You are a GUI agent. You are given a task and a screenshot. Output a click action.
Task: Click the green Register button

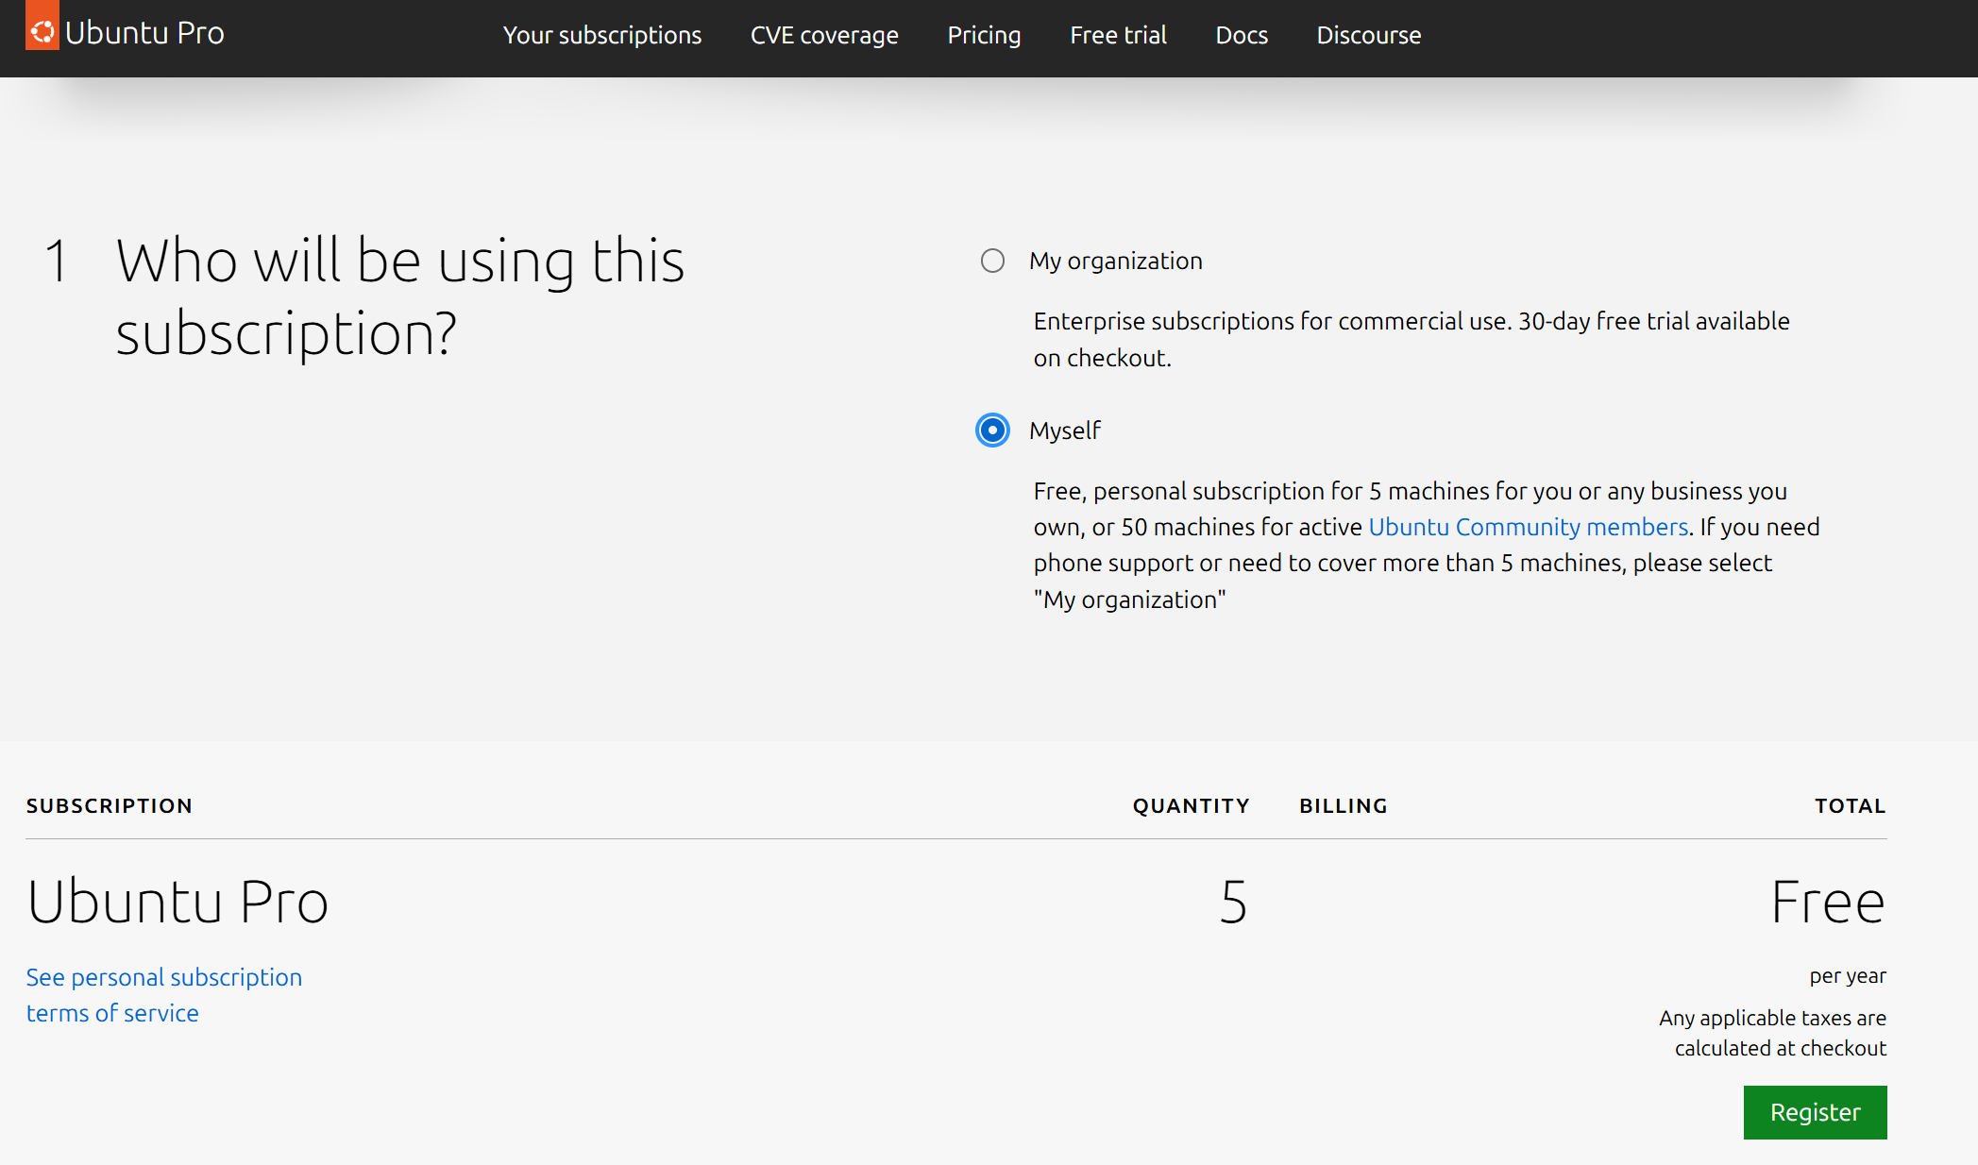click(1815, 1112)
